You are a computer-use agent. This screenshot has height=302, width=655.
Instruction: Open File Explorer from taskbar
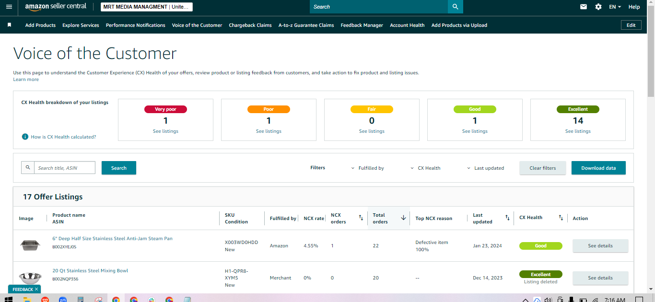click(x=27, y=299)
